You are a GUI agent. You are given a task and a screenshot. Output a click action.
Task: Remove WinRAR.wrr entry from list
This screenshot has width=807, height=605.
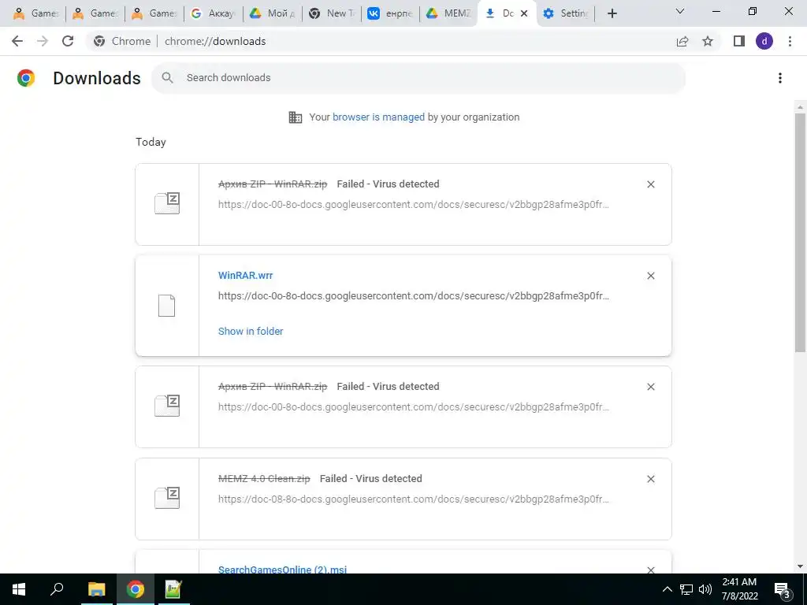pyautogui.click(x=650, y=276)
